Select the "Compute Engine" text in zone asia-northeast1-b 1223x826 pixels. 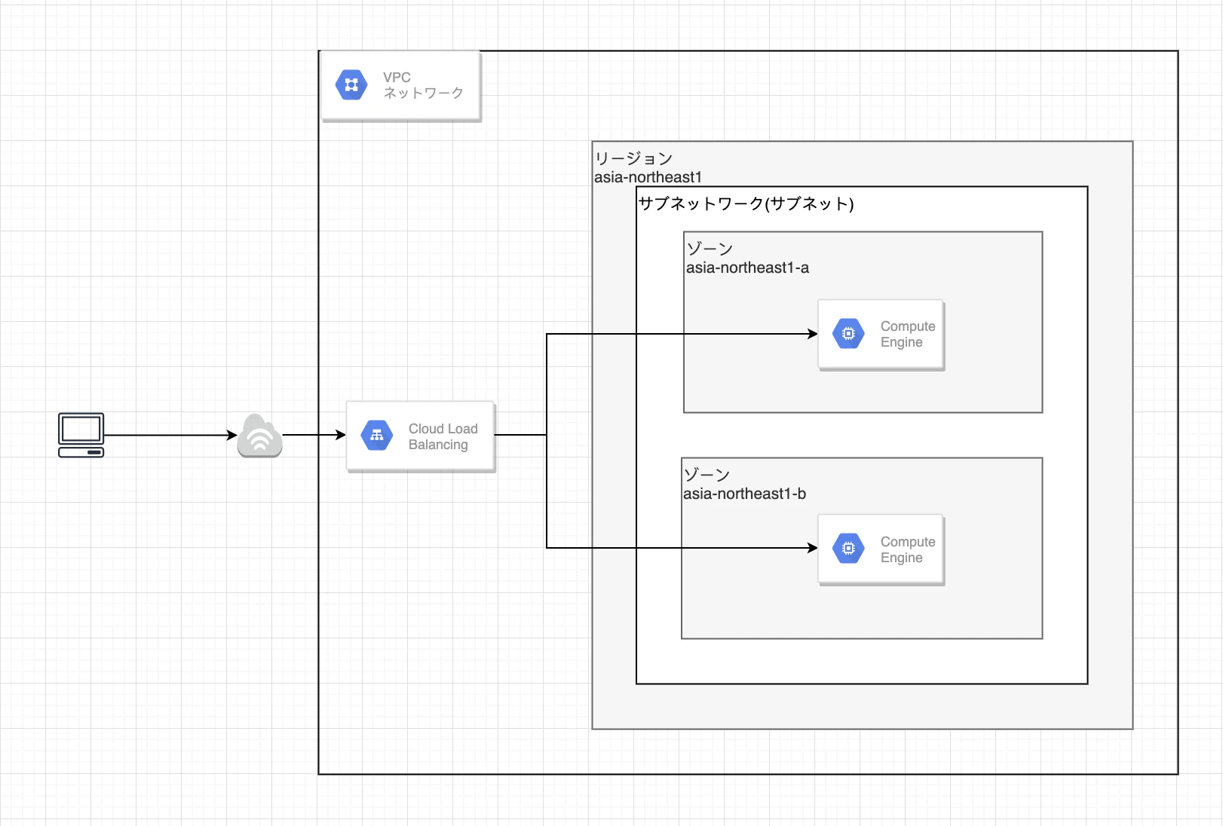point(908,549)
